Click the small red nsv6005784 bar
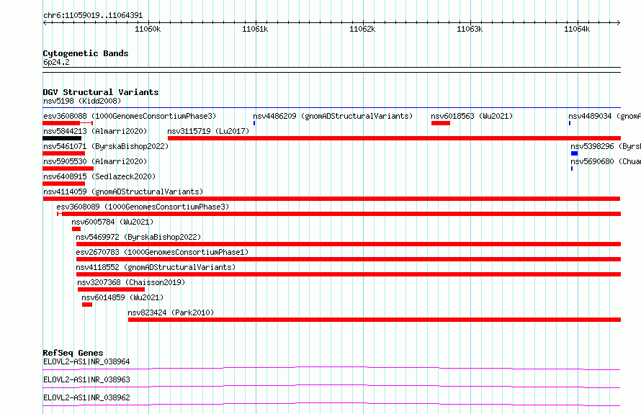 click(x=76, y=229)
